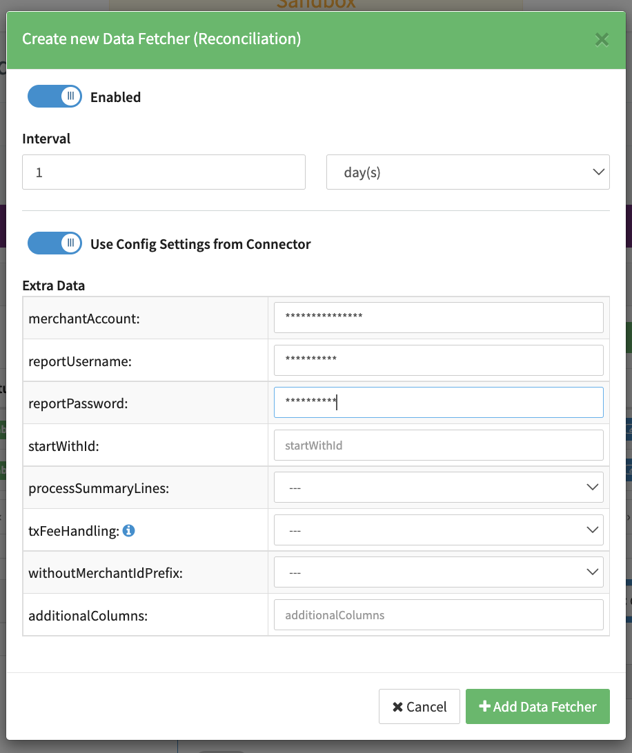Close the dialog with the X icon
This screenshot has width=632, height=753.
coord(602,40)
